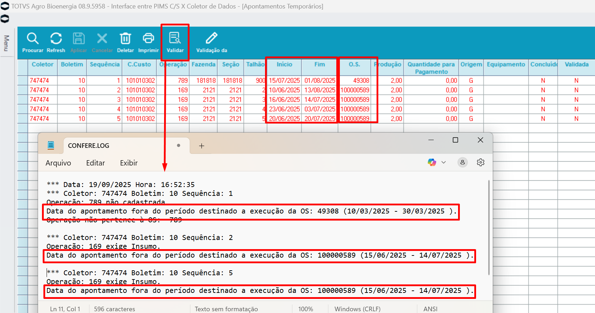Expand the Copilot dropdown arrow

[x=444, y=162]
